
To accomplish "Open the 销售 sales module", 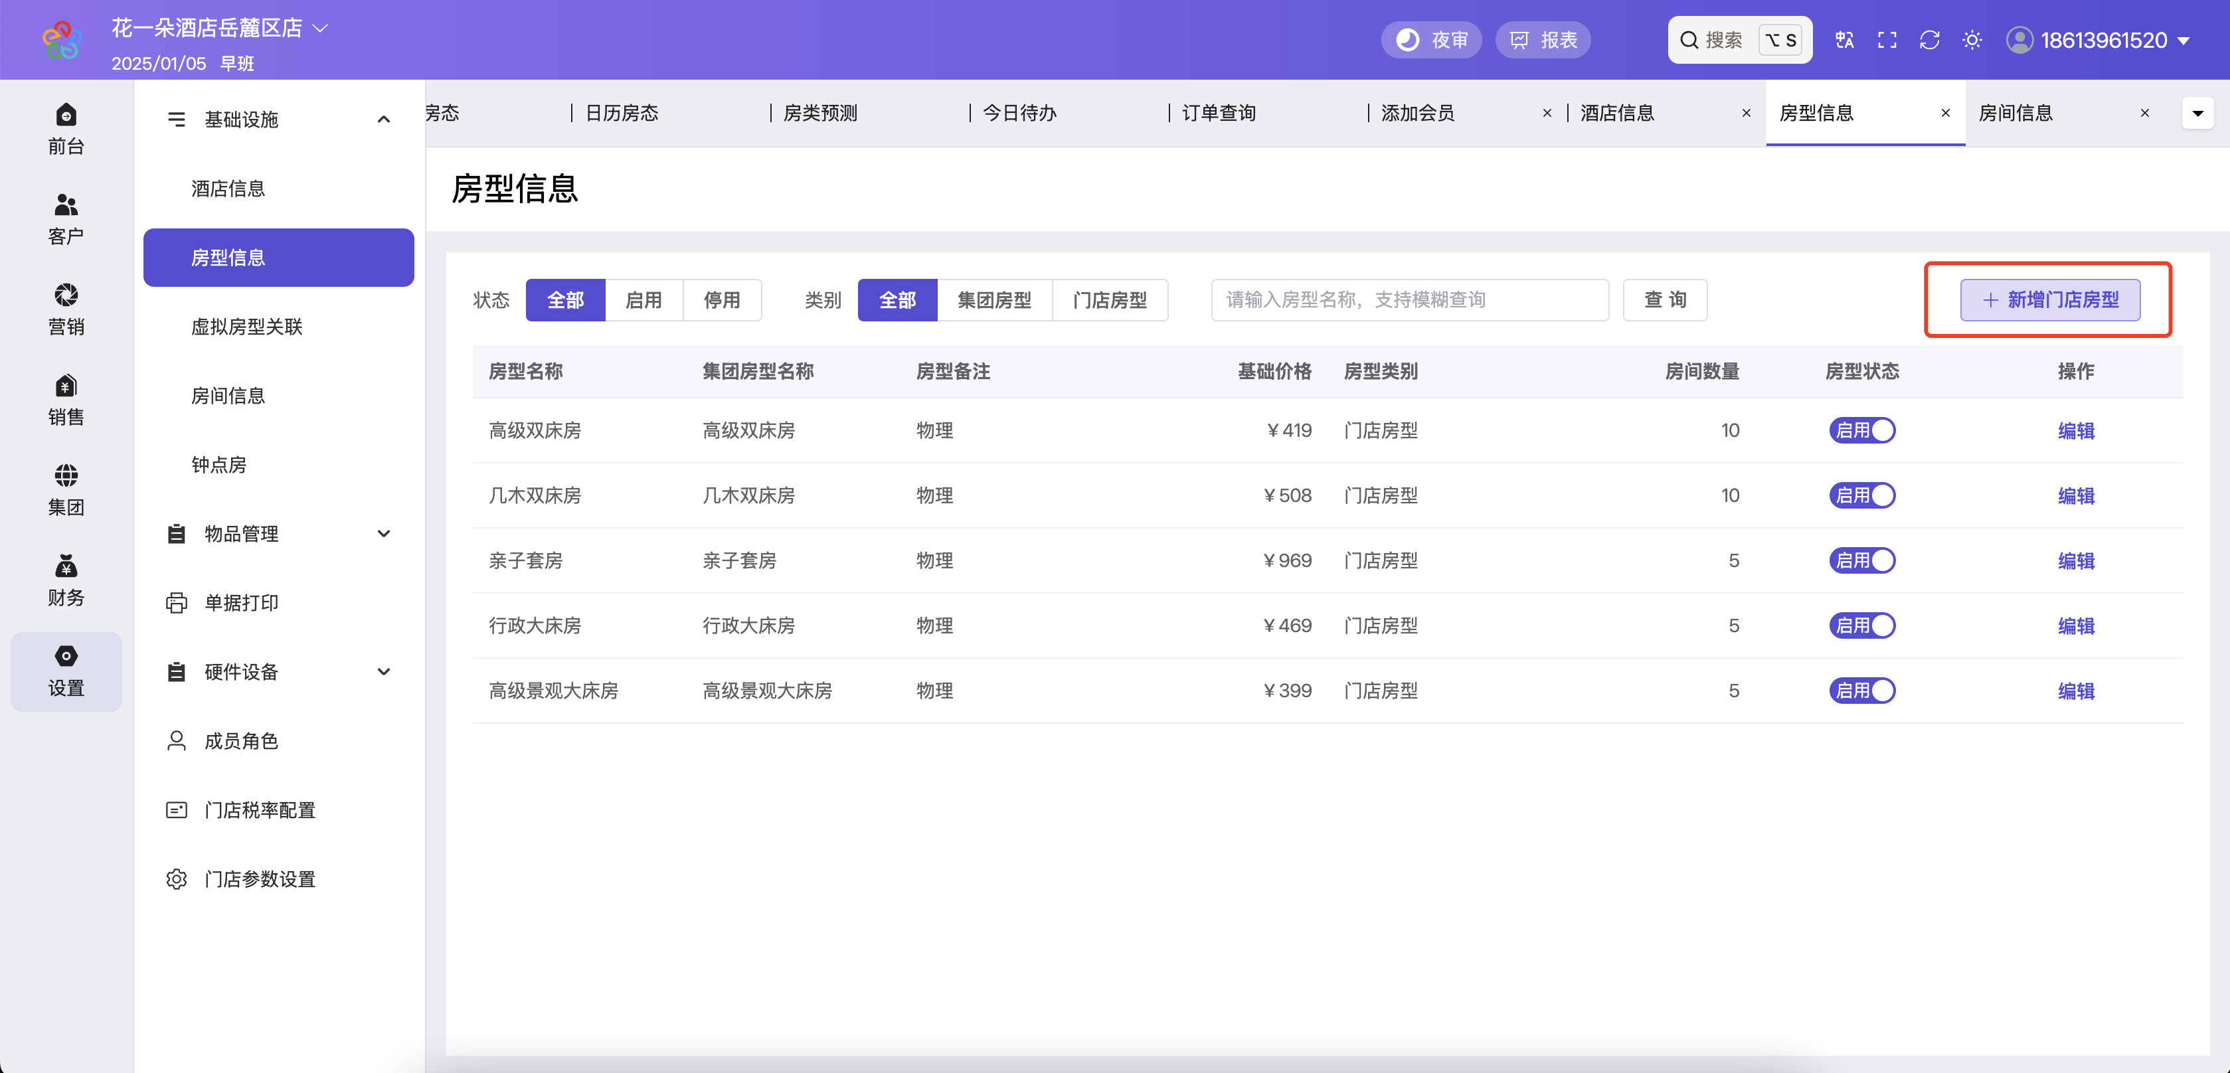I will tap(66, 400).
